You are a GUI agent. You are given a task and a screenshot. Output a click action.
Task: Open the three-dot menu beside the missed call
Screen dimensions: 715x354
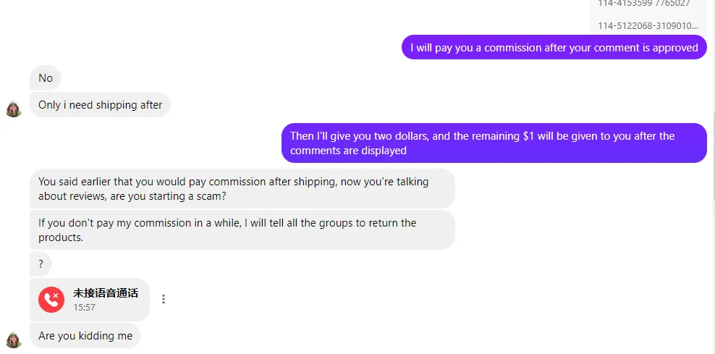click(164, 299)
